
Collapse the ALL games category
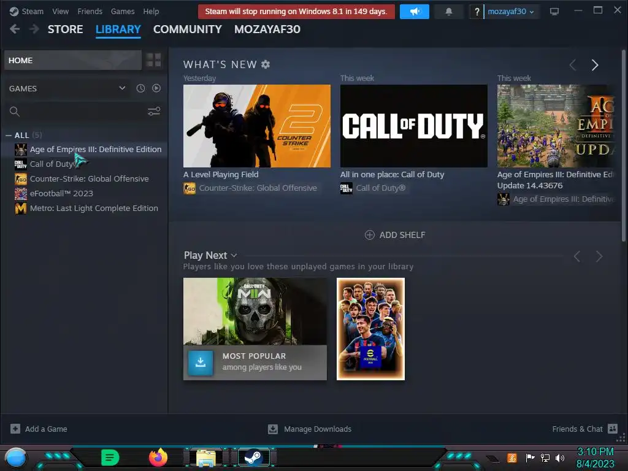pos(9,136)
